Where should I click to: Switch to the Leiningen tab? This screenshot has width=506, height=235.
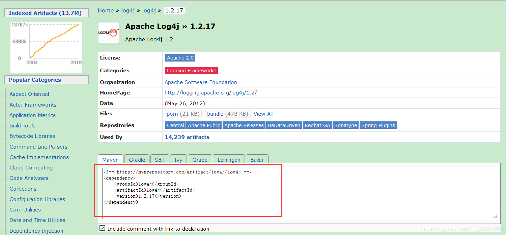click(229, 160)
